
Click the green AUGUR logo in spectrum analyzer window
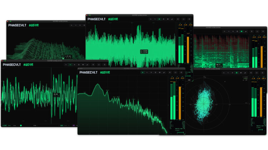(x=105, y=72)
